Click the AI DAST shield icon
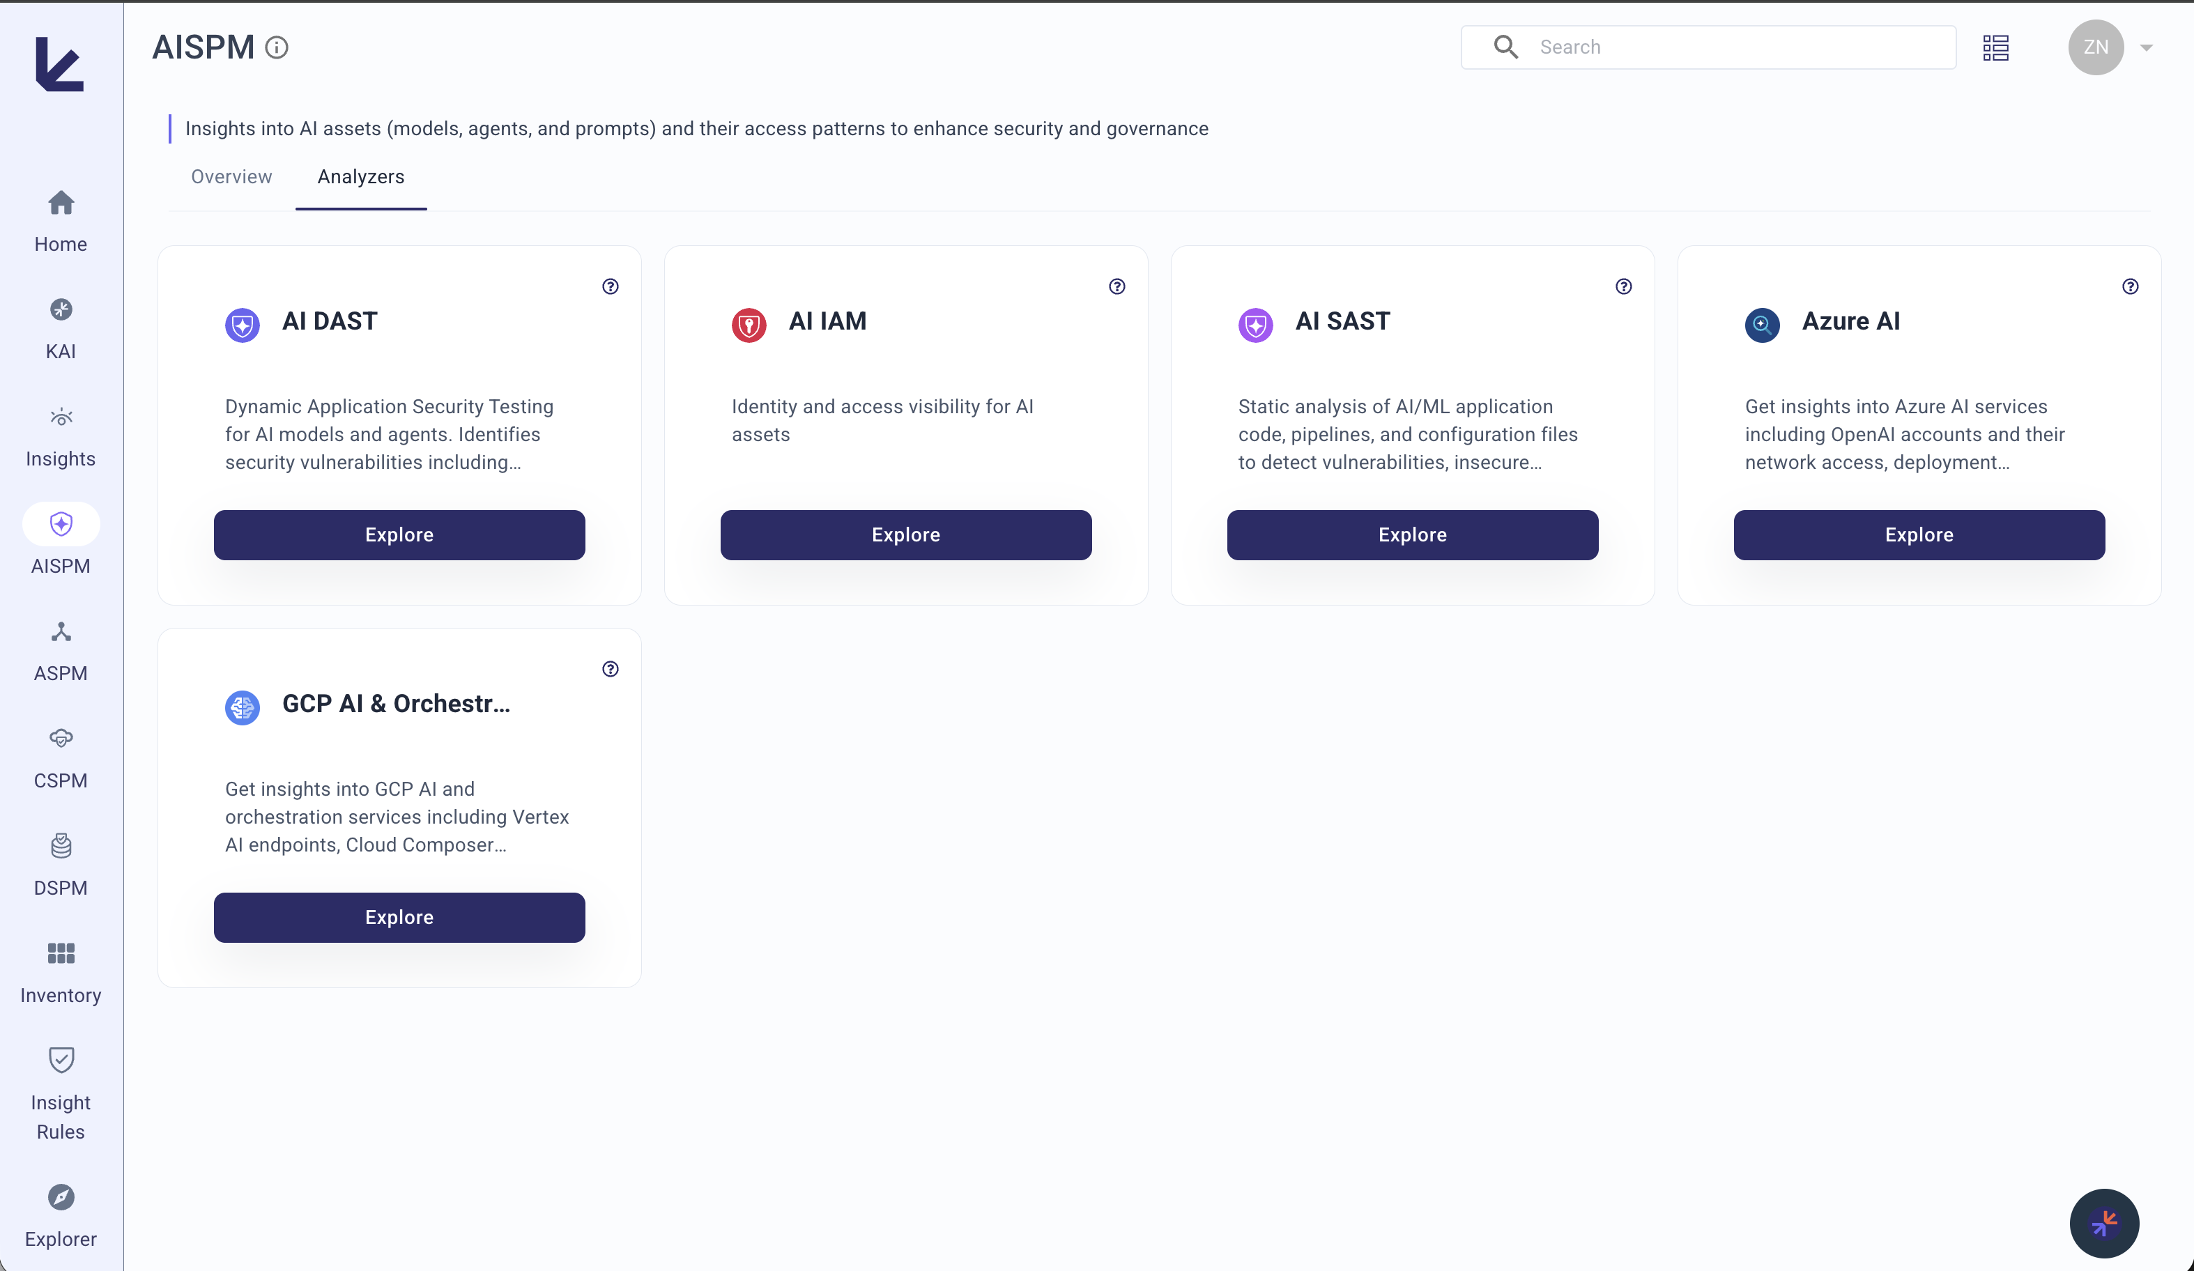This screenshot has height=1271, width=2194. coord(242,325)
